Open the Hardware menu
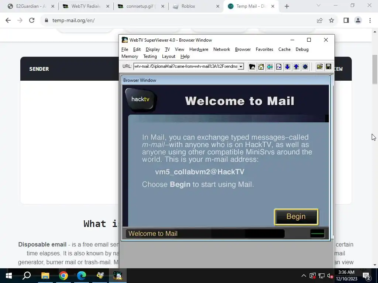This screenshot has width=378, height=283. (199, 49)
